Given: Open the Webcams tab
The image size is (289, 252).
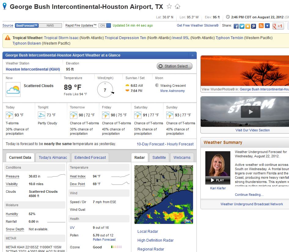Looking at the screenshot, I should click(182, 158).
